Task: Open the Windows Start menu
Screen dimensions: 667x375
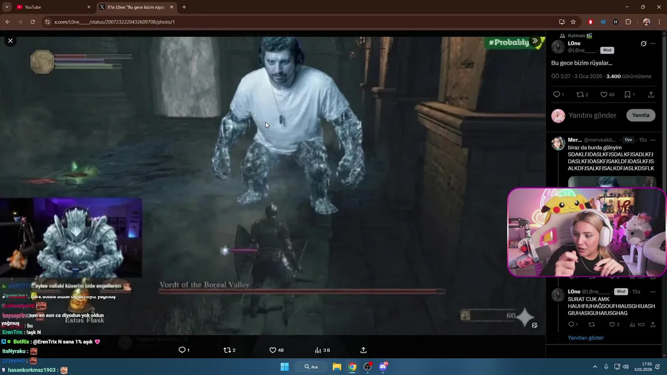Action: [x=285, y=367]
